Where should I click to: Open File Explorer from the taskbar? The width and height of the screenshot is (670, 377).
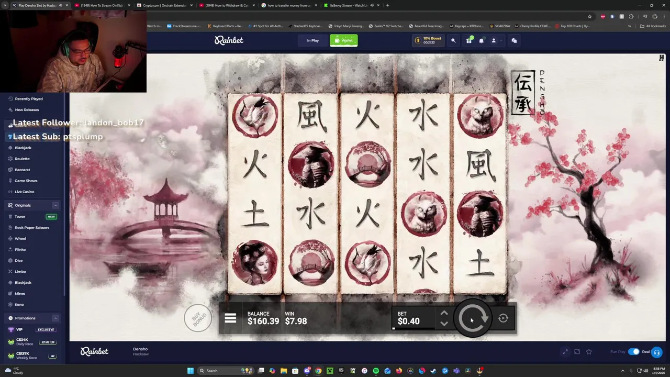click(284, 371)
